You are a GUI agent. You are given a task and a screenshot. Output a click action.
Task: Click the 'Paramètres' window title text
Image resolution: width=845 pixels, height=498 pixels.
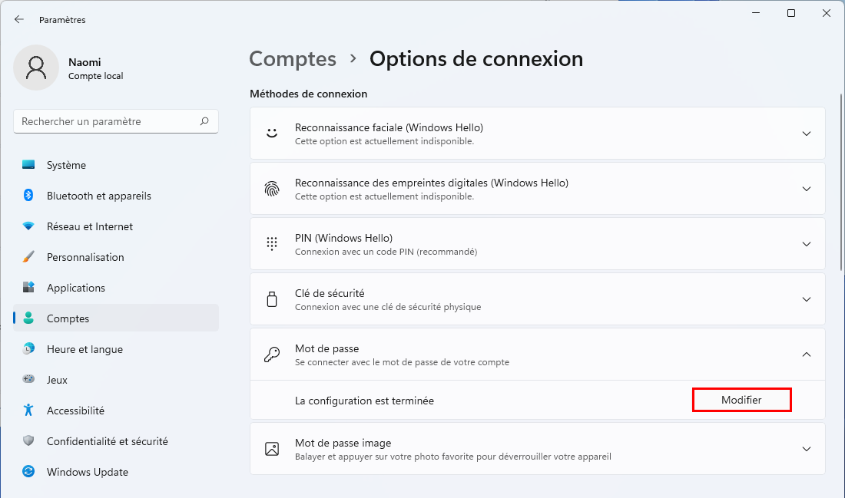click(x=62, y=20)
